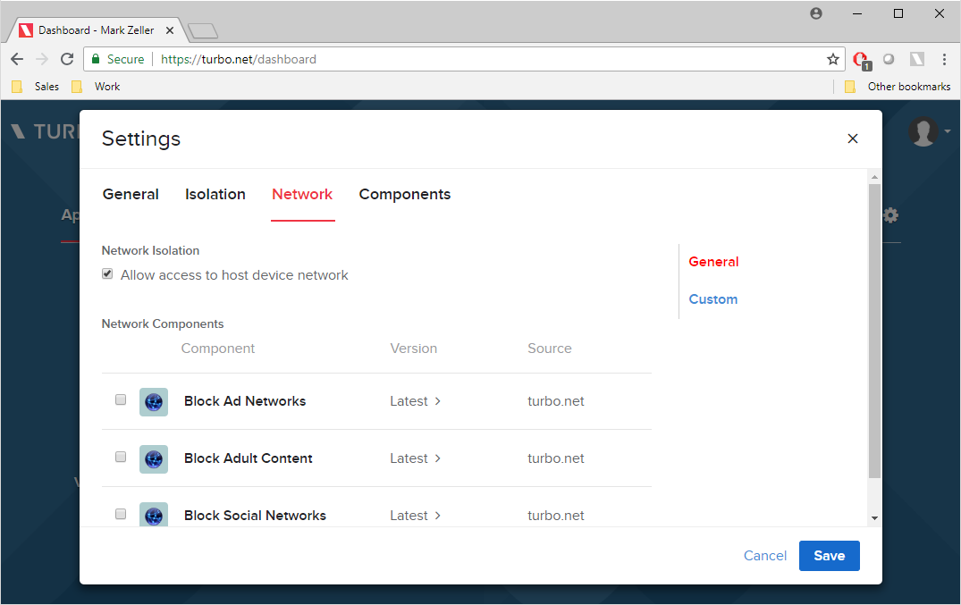Open the Latest version dropdown for Block Adult Content
The width and height of the screenshot is (961, 605).
416,458
